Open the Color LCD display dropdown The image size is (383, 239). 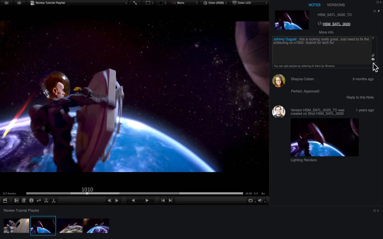coord(249,3)
